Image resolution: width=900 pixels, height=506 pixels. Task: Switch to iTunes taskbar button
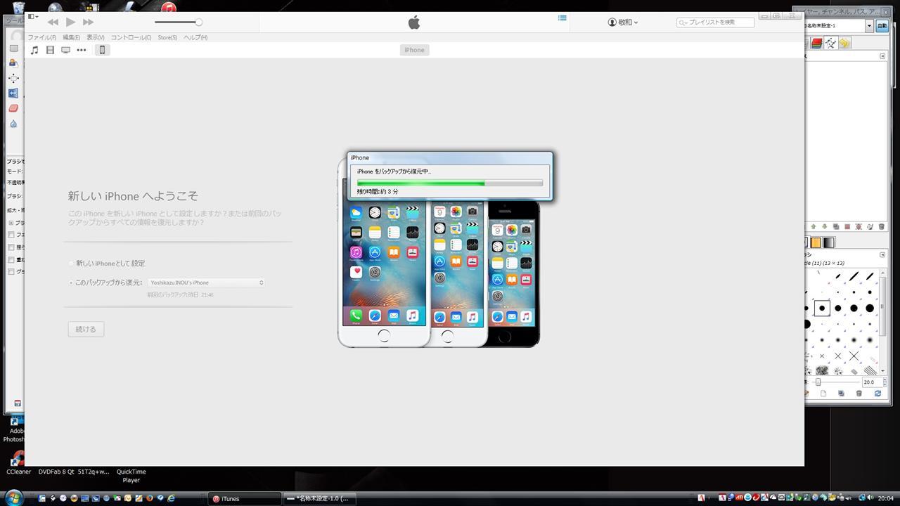click(245, 498)
